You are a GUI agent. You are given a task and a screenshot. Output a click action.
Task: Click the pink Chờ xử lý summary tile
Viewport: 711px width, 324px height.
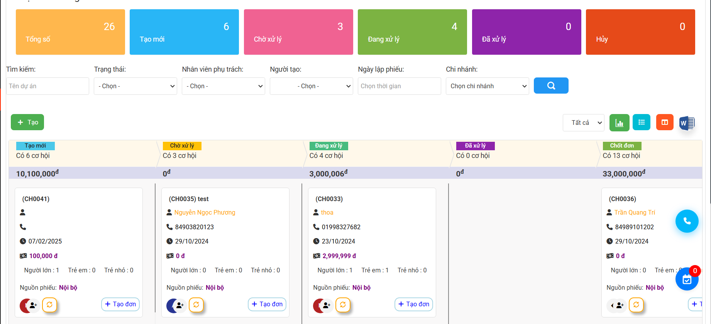pos(298,32)
